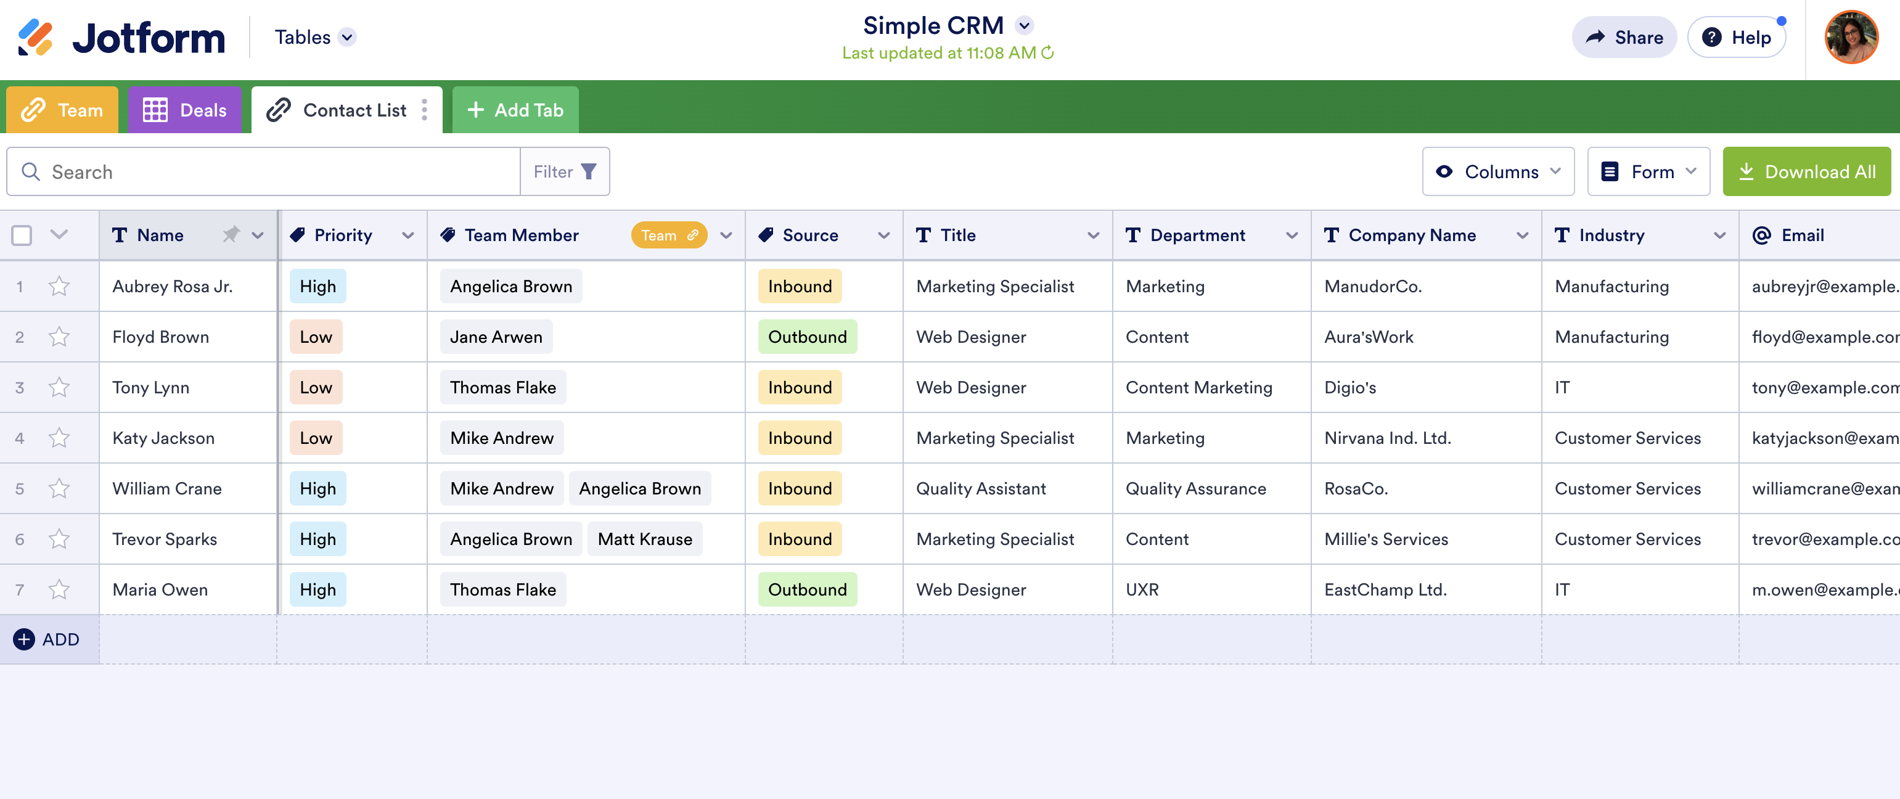Click into the Search input field
The width and height of the screenshot is (1900, 799).
click(x=280, y=171)
